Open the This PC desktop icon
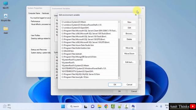This screenshot has height=110, width=196. 6,5
